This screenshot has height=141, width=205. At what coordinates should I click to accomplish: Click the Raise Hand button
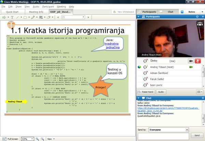(146, 92)
